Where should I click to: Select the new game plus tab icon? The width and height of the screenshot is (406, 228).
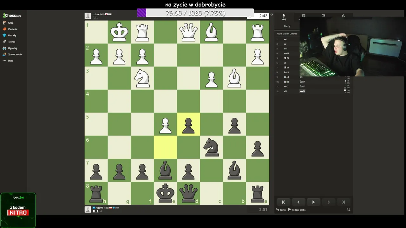304,15
